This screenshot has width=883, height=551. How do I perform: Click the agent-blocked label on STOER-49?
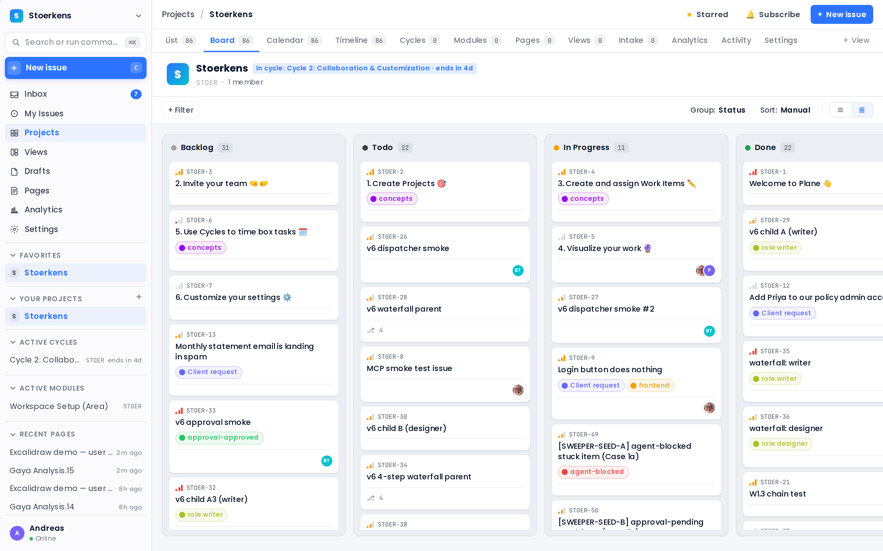click(x=593, y=472)
